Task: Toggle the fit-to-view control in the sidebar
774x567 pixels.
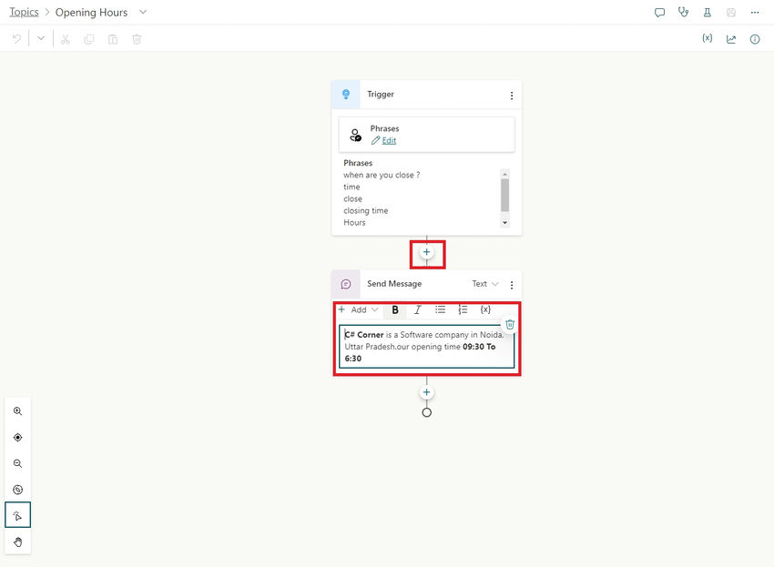Action: coord(17,437)
